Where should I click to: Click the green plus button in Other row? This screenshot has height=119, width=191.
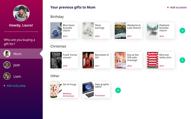pos(118,90)
